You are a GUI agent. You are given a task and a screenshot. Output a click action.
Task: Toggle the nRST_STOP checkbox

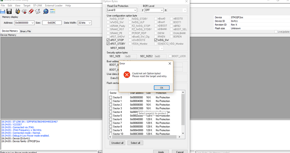tap(108, 40)
